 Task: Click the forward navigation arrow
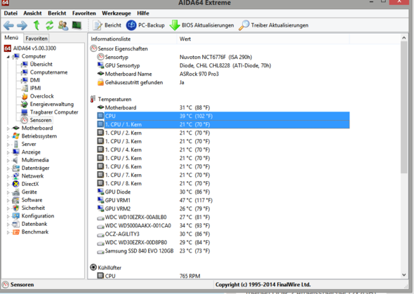22,25
